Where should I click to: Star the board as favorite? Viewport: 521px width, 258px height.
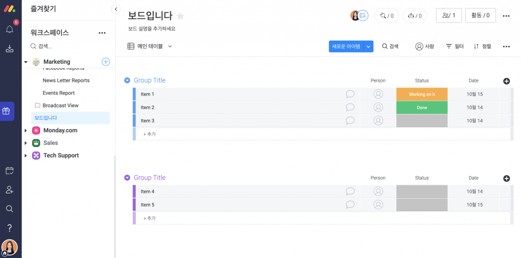click(x=180, y=16)
